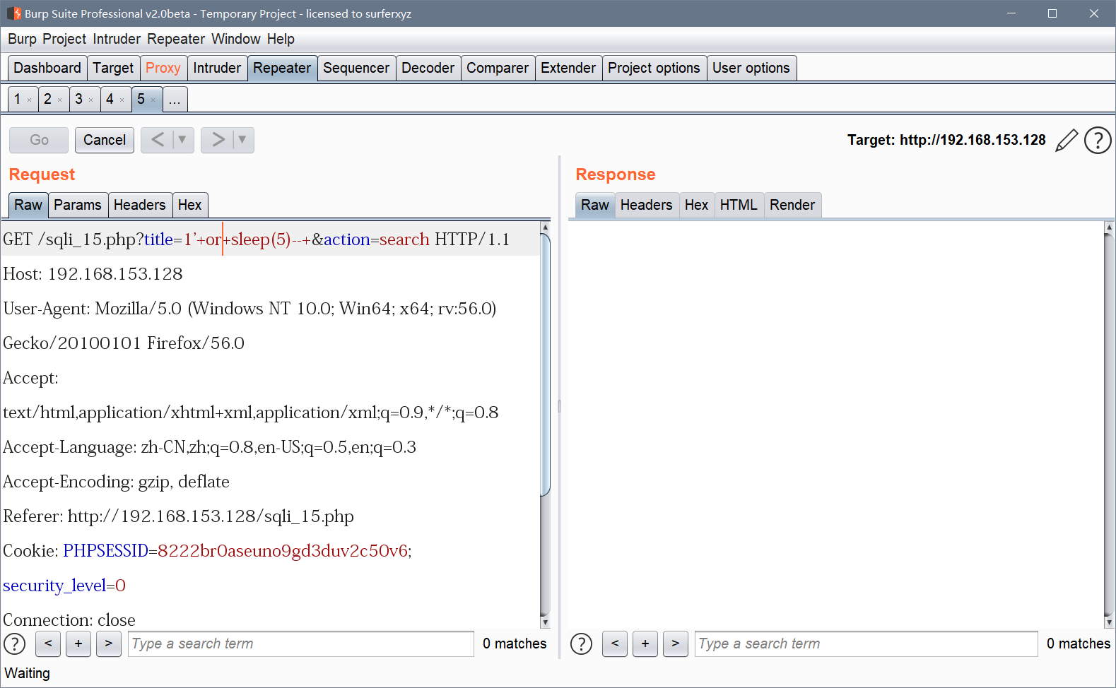
Task: Close Repeater tab 5
Action: [153, 100]
